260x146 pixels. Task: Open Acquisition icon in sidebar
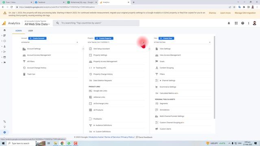click(4, 52)
